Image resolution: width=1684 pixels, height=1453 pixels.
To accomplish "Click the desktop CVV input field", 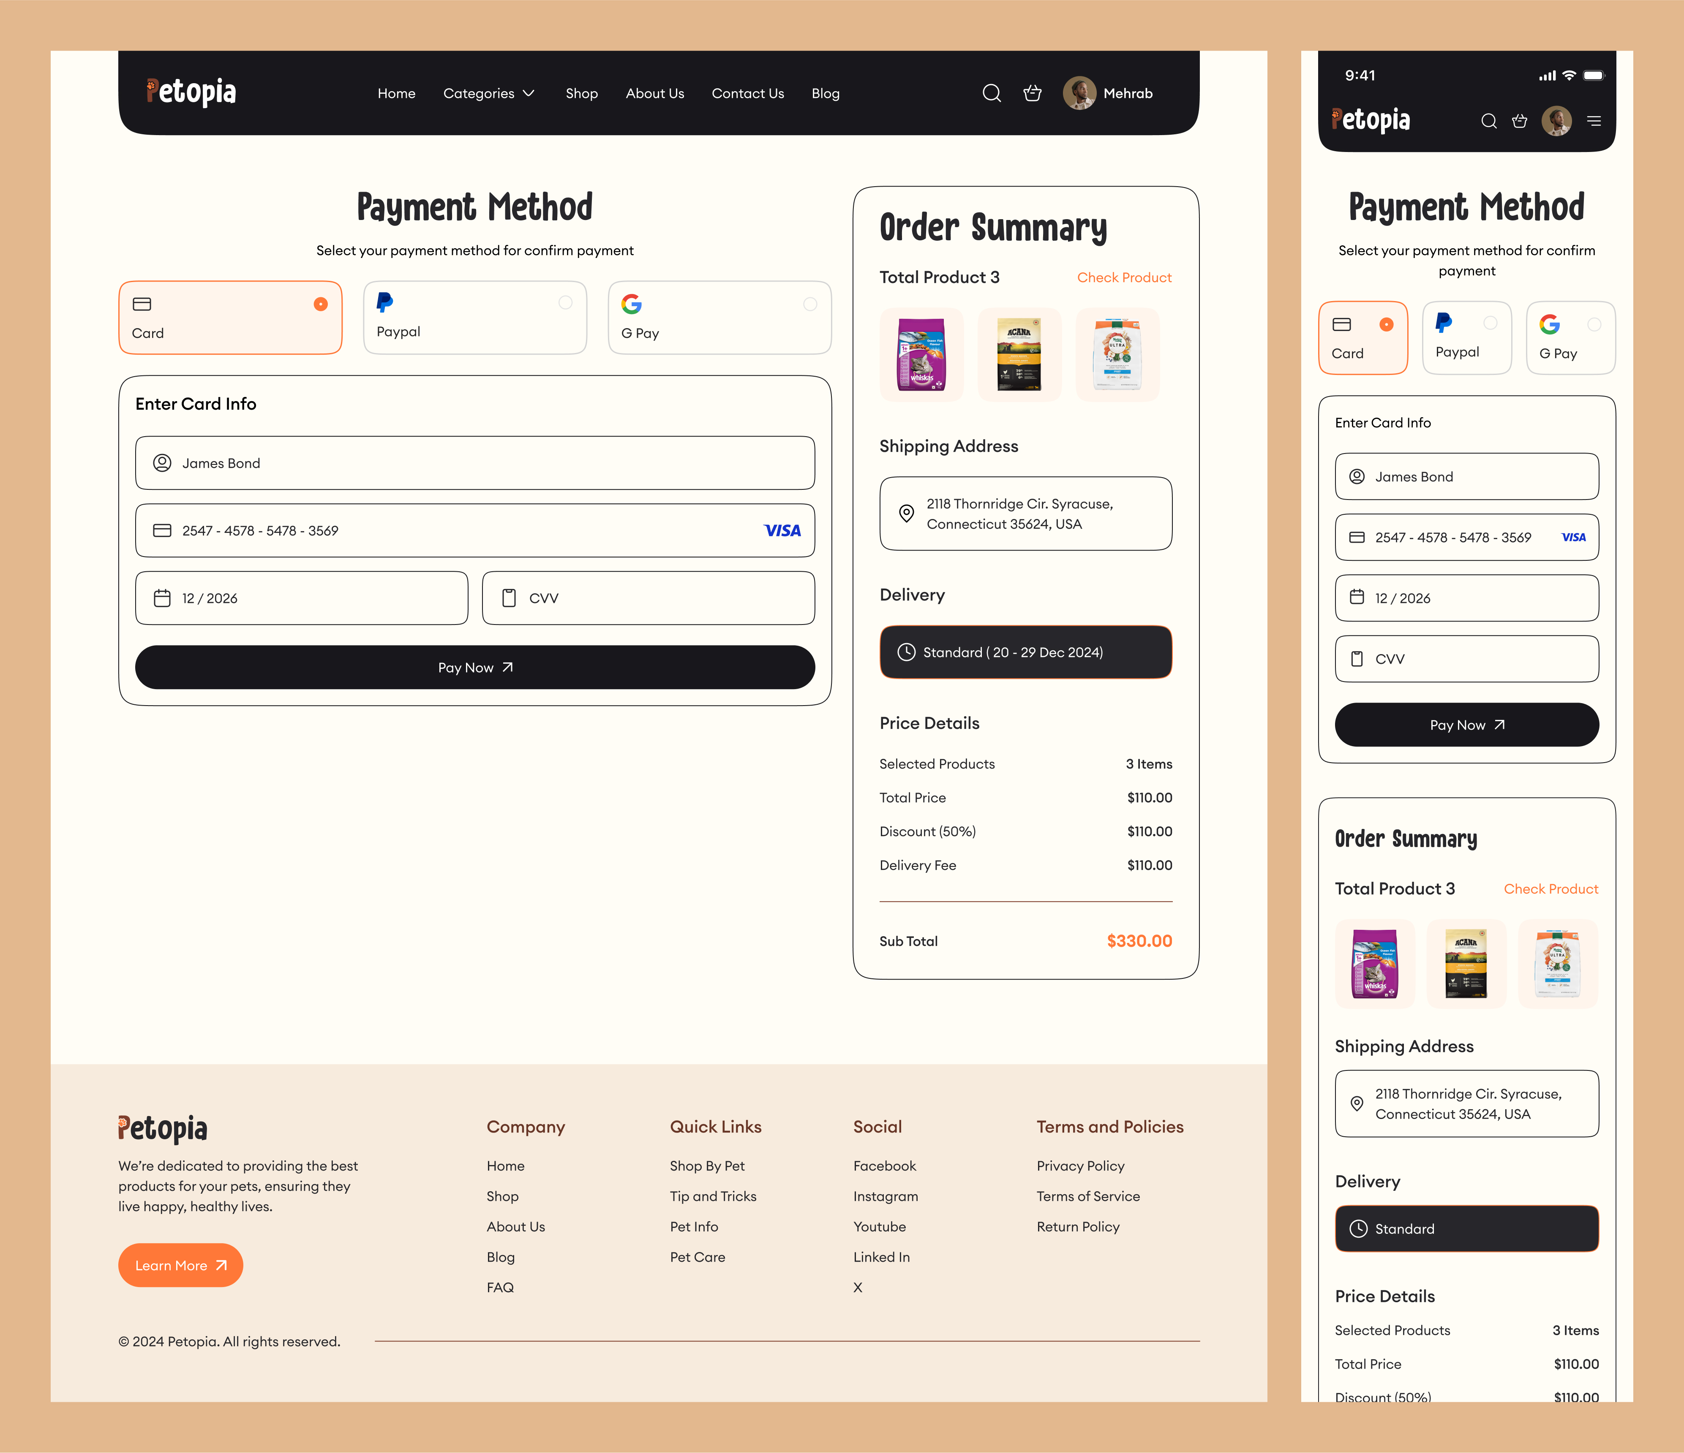I will click(648, 599).
